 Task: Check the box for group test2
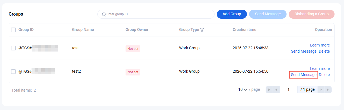click(13, 72)
